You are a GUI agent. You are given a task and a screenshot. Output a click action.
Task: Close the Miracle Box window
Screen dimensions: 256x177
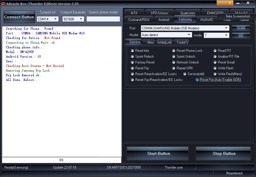[x=248, y=3]
